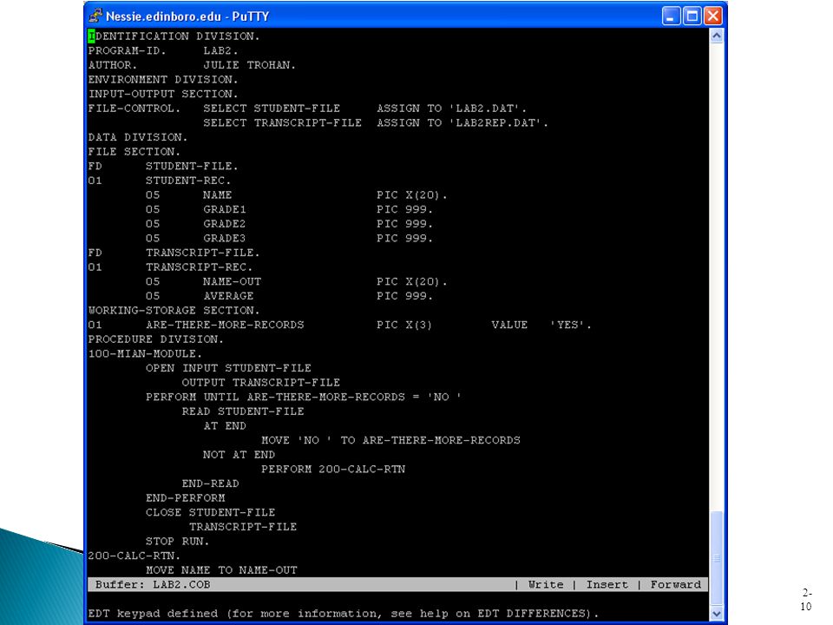Click the 'PERFORM 200-CALC-RTN' line
This screenshot has width=833, height=625.
click(333, 469)
